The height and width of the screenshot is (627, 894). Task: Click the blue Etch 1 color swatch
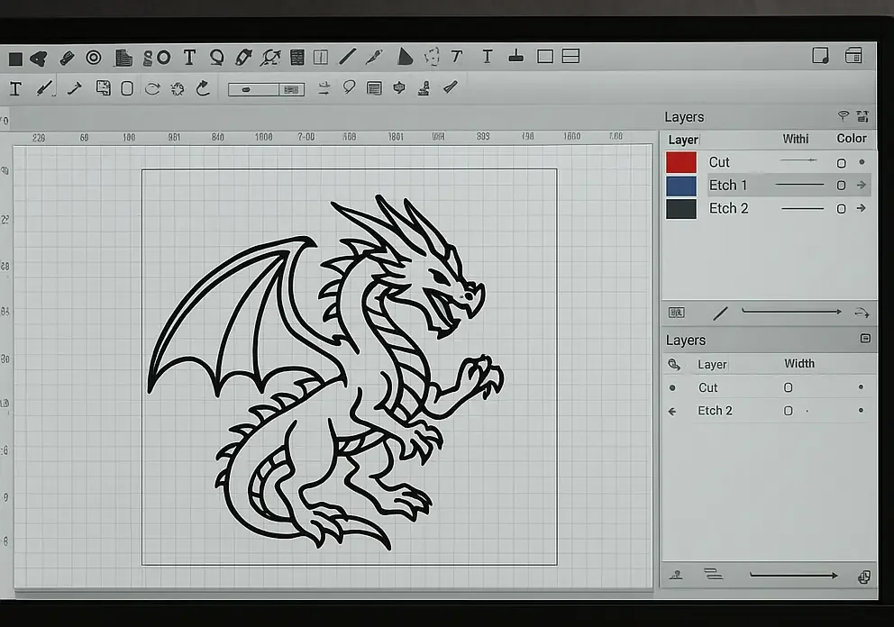coord(681,186)
